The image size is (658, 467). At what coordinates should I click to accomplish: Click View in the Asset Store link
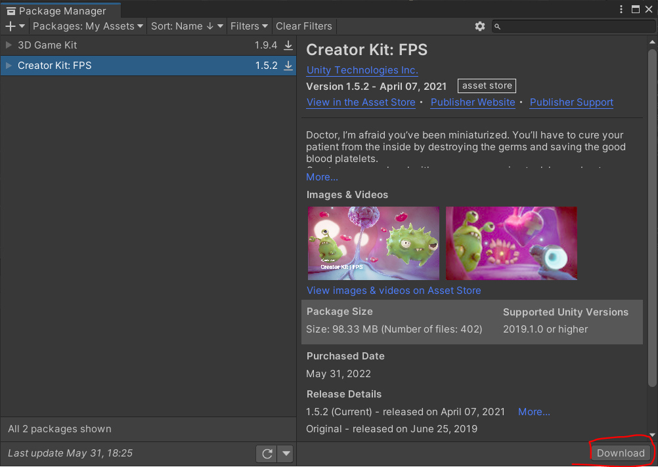coord(361,102)
